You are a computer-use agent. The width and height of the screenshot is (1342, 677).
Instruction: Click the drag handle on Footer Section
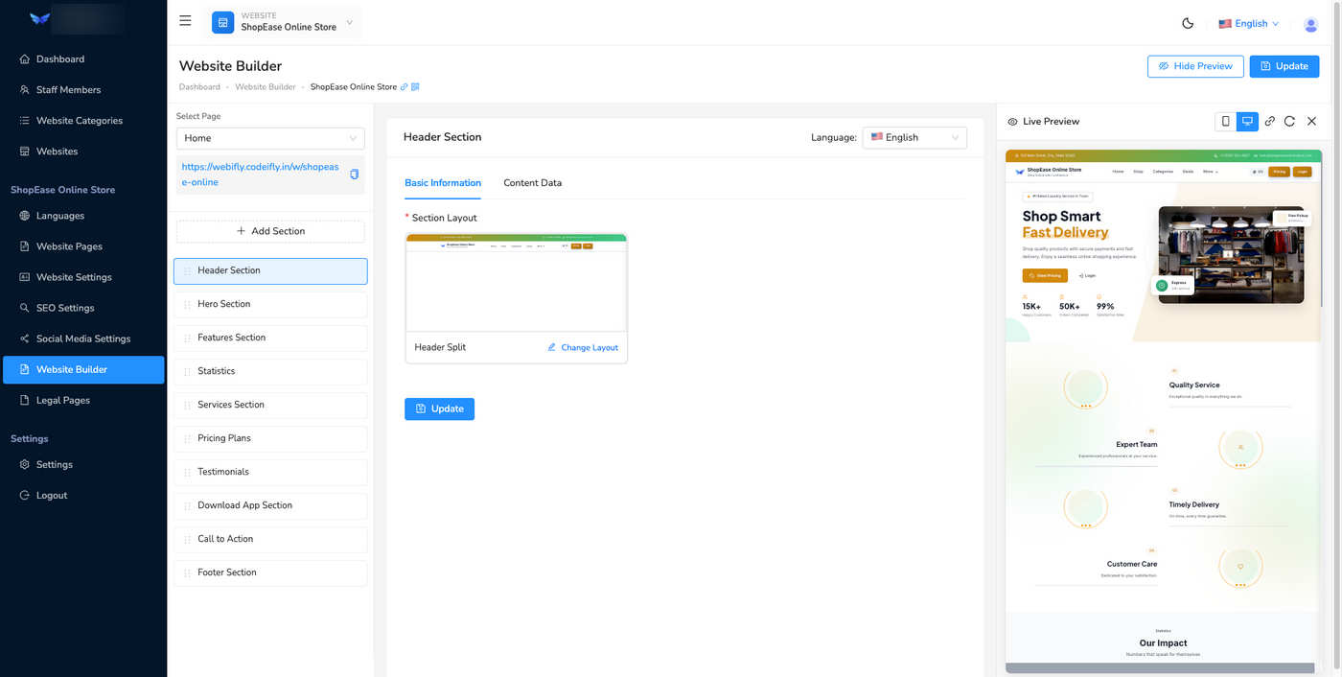point(187,573)
